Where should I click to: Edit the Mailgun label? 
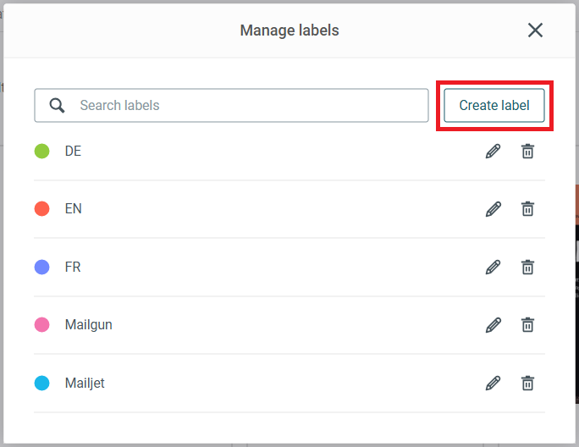click(x=493, y=325)
